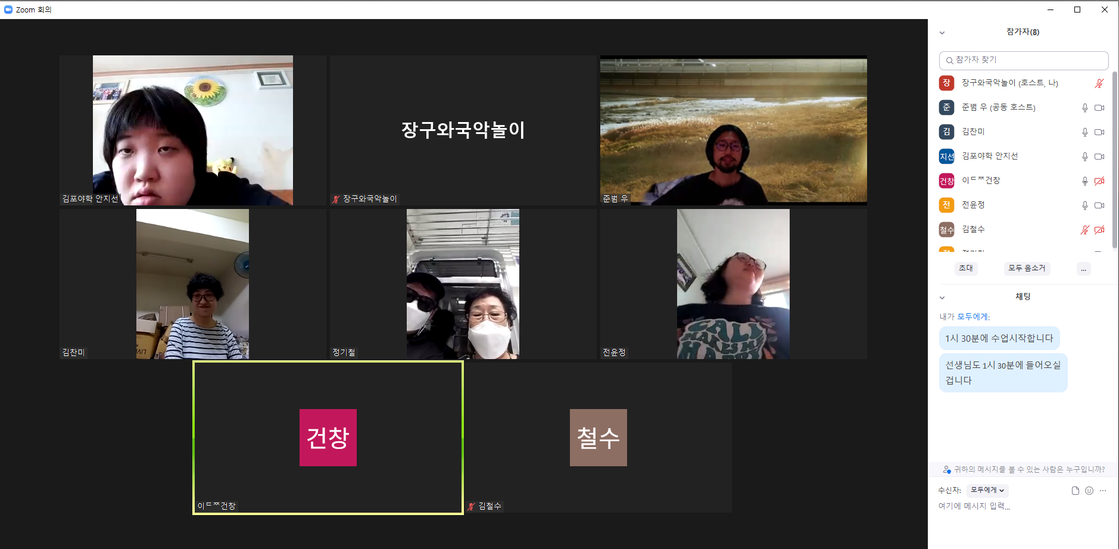
Task: Click the Zoom logo in title bar
Action: pos(8,10)
